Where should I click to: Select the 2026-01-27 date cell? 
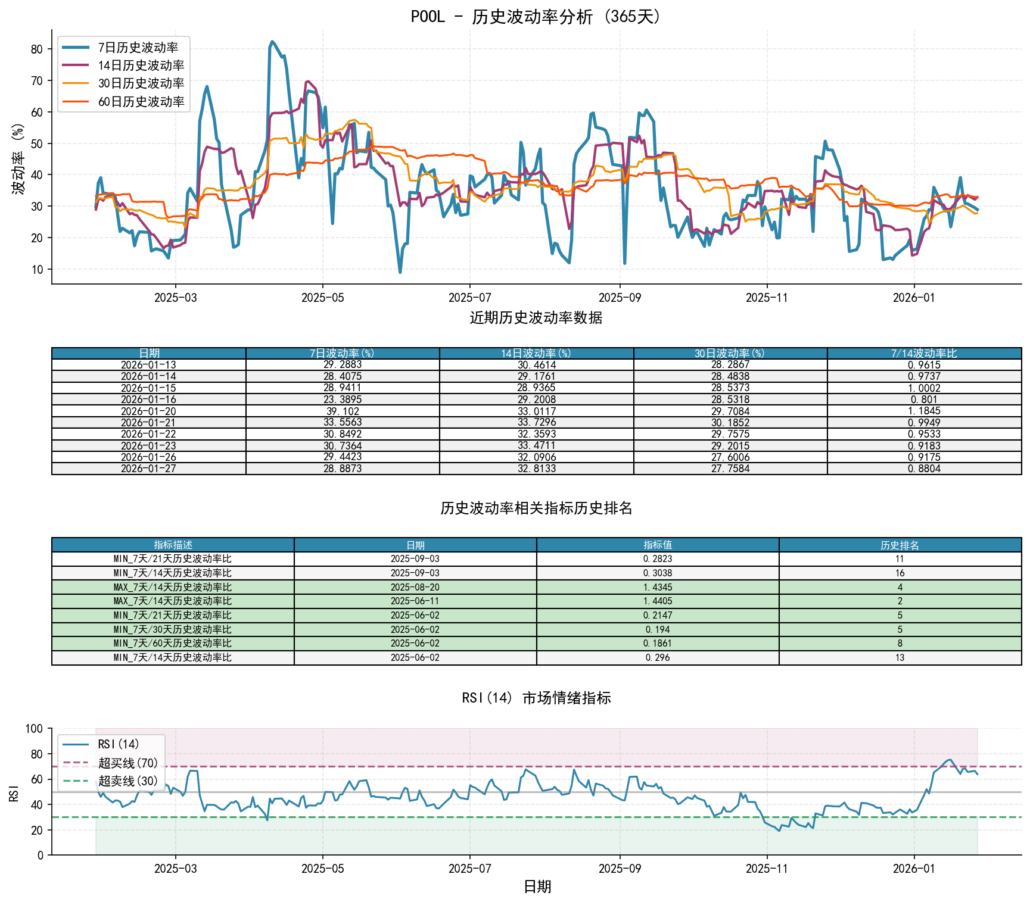(x=148, y=469)
